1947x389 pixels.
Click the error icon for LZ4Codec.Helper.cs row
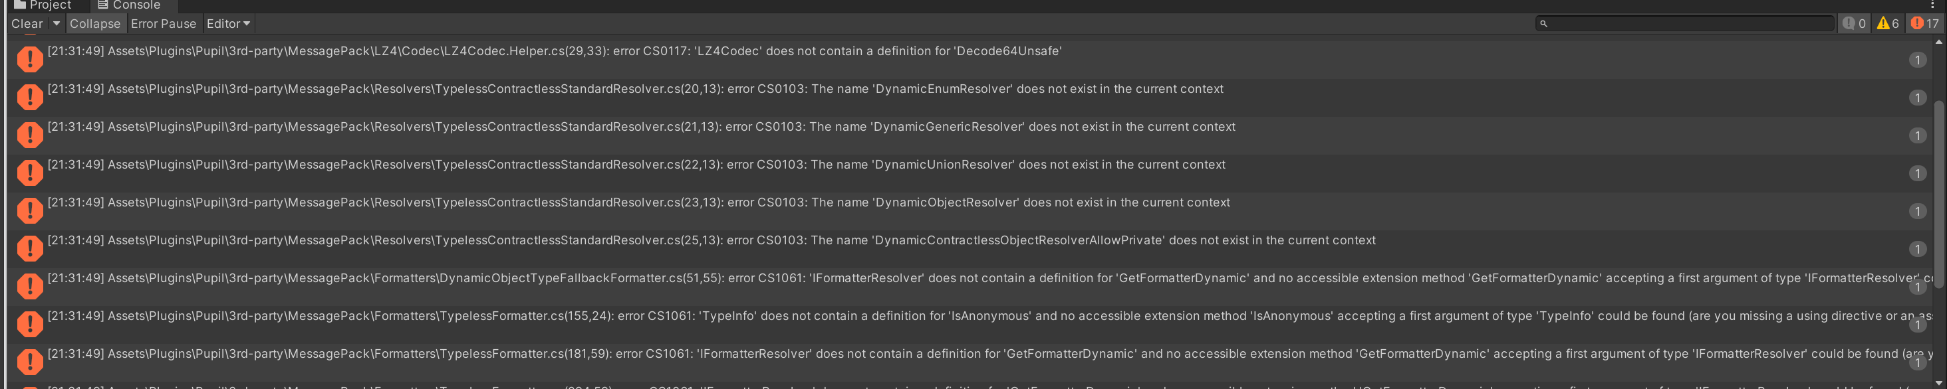click(x=30, y=60)
